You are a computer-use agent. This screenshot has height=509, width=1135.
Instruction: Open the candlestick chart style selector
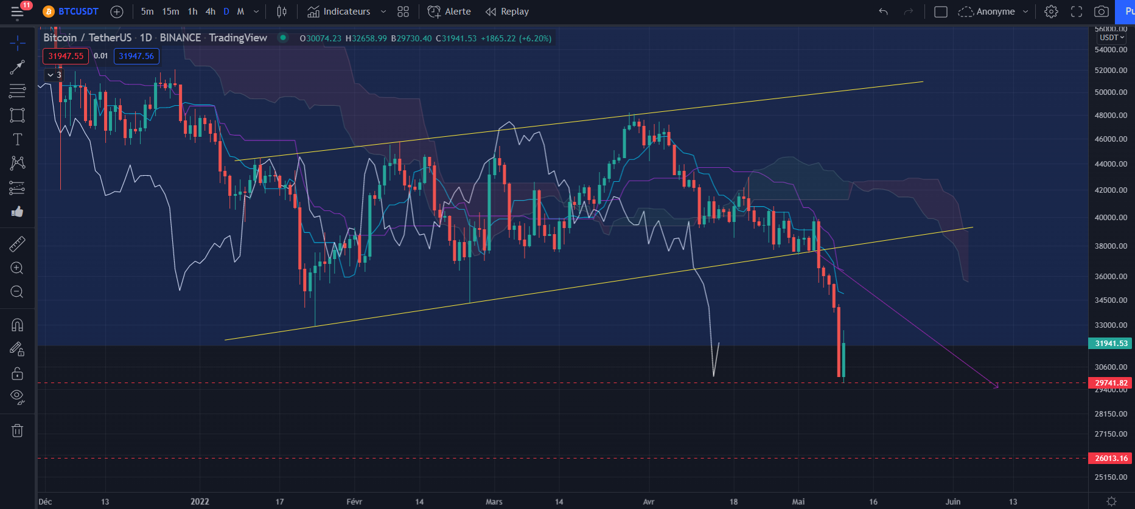coord(282,12)
